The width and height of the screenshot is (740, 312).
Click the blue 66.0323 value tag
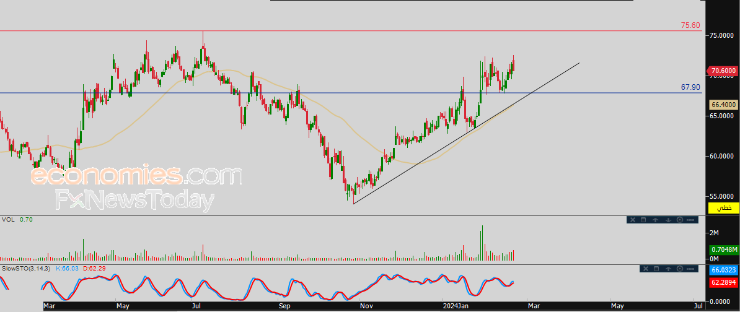coord(723,271)
